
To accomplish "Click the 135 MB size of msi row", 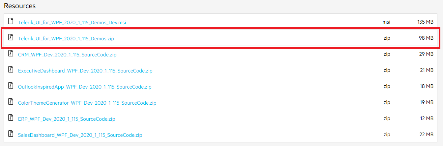I will [425, 22].
